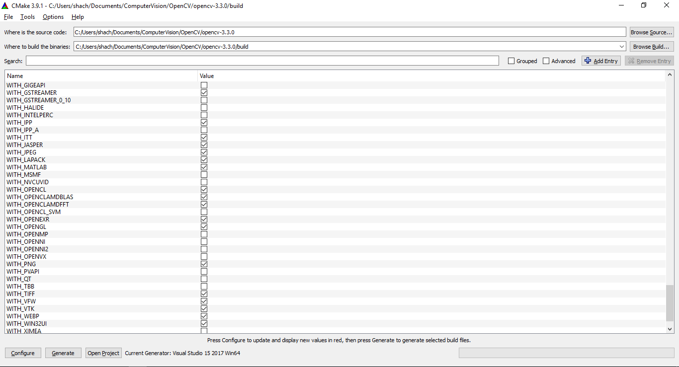Open the build binaries path dropdown

tap(621, 46)
